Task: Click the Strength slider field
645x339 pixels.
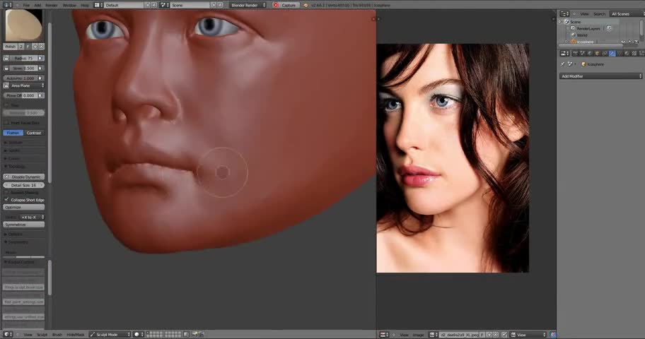Action: click(23, 69)
